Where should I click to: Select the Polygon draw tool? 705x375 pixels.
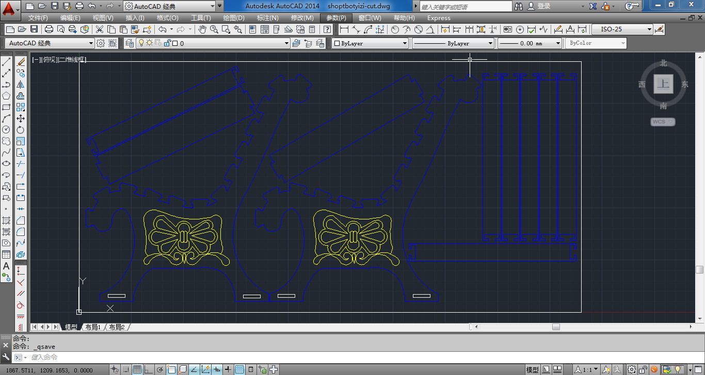6,96
